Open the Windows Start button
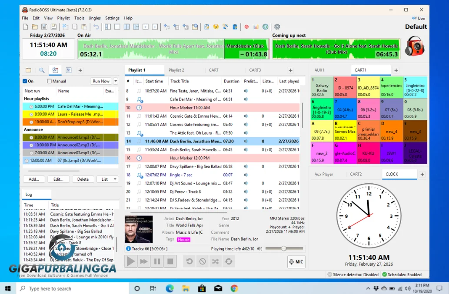 point(8,288)
